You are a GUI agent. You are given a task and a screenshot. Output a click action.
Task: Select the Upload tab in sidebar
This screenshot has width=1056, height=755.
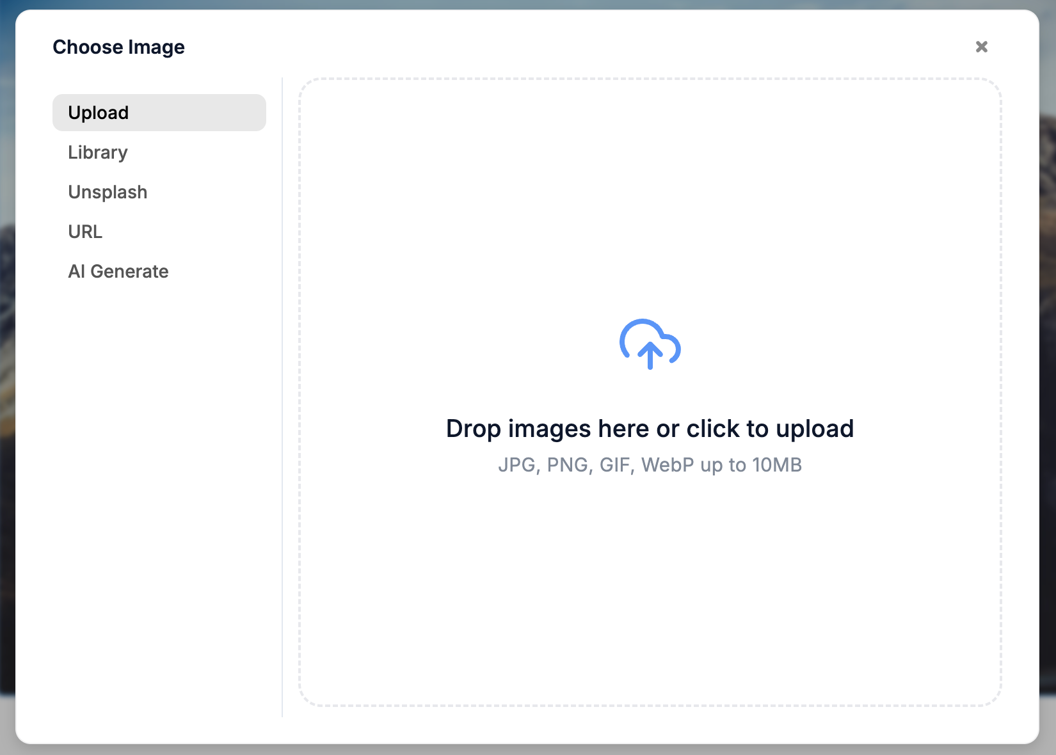click(159, 113)
